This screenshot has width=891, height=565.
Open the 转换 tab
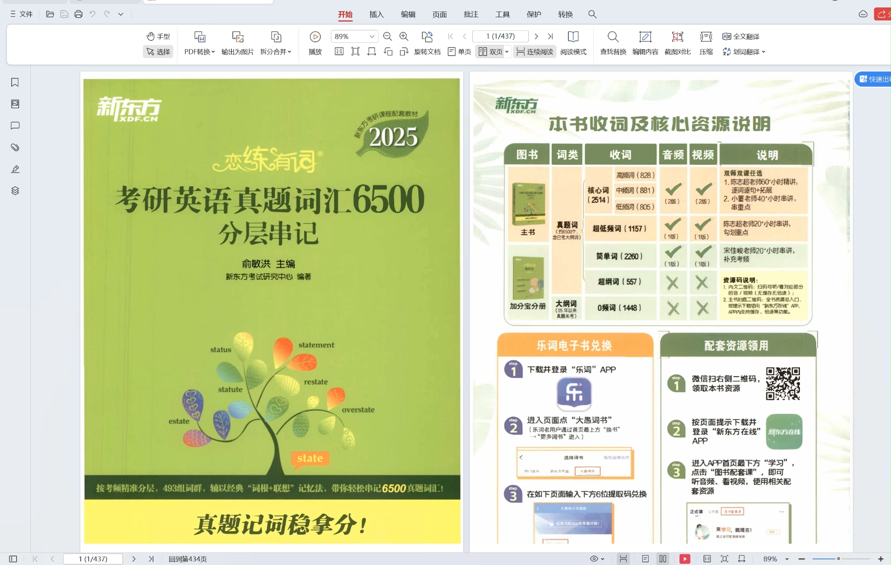(x=565, y=14)
